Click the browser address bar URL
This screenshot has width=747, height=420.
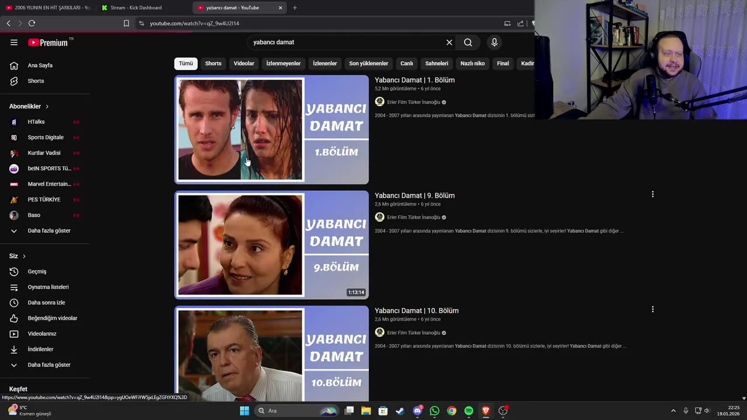(x=194, y=23)
